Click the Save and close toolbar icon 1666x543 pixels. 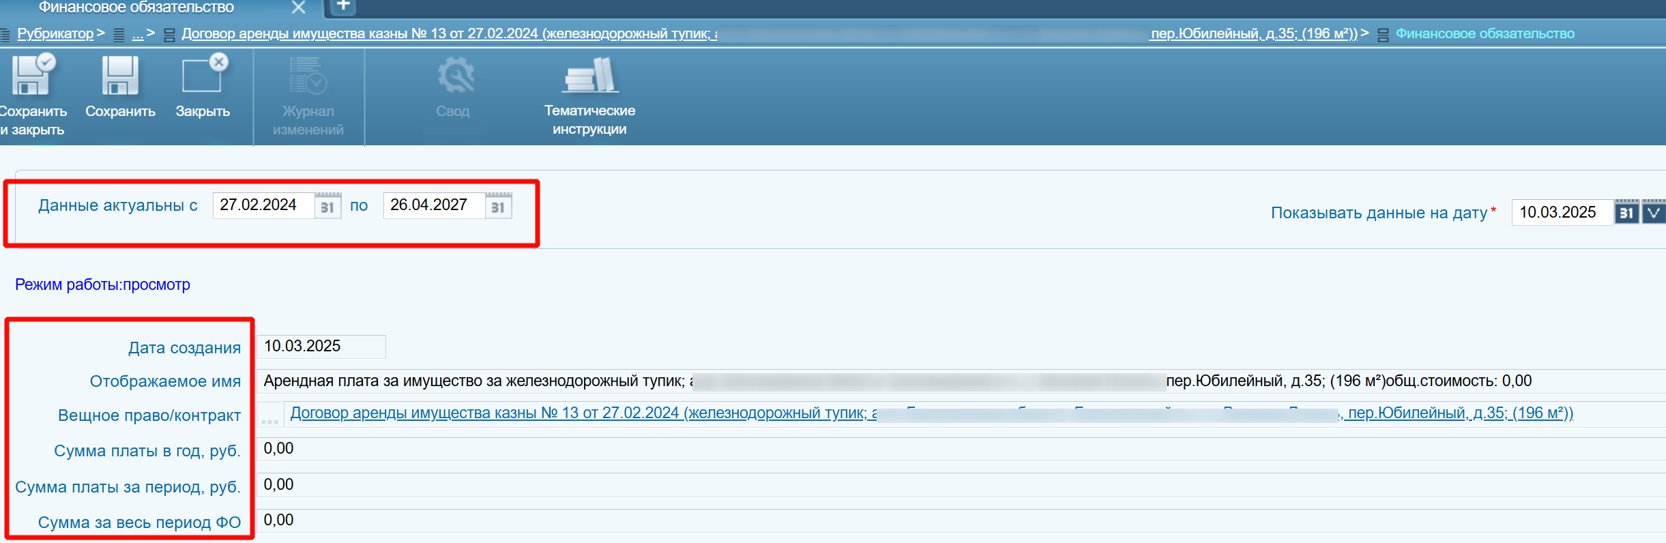click(x=33, y=76)
